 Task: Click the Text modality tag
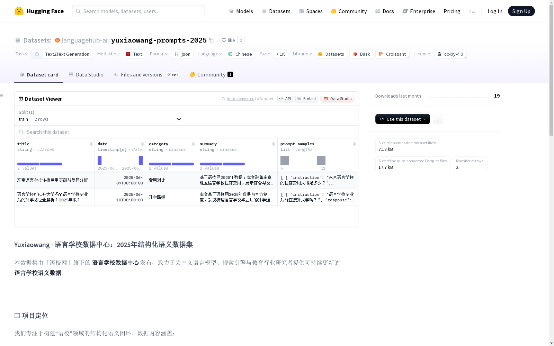point(134,54)
